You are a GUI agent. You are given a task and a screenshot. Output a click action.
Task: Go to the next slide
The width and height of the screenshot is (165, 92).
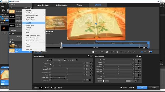coord(132,88)
